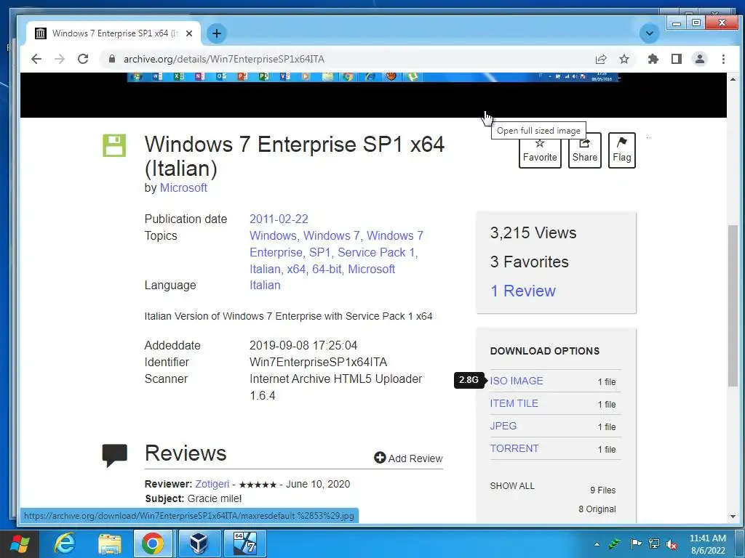Open the Service Pack 1 topic link

pyautogui.click(x=376, y=252)
